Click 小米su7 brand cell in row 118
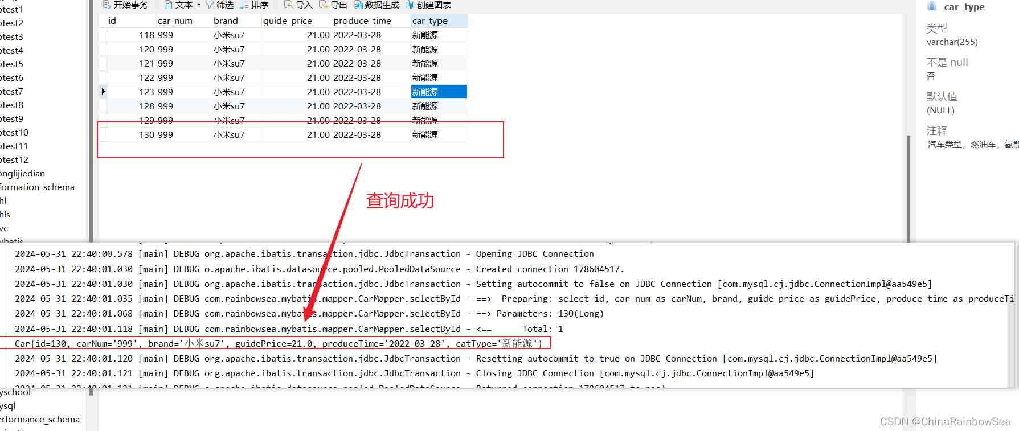Screen dimensions: 1019x431 click(236, 35)
